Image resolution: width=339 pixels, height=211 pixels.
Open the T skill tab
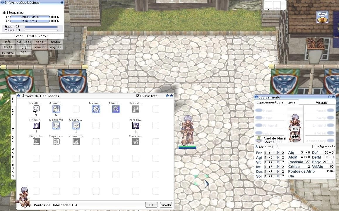pos(13,130)
